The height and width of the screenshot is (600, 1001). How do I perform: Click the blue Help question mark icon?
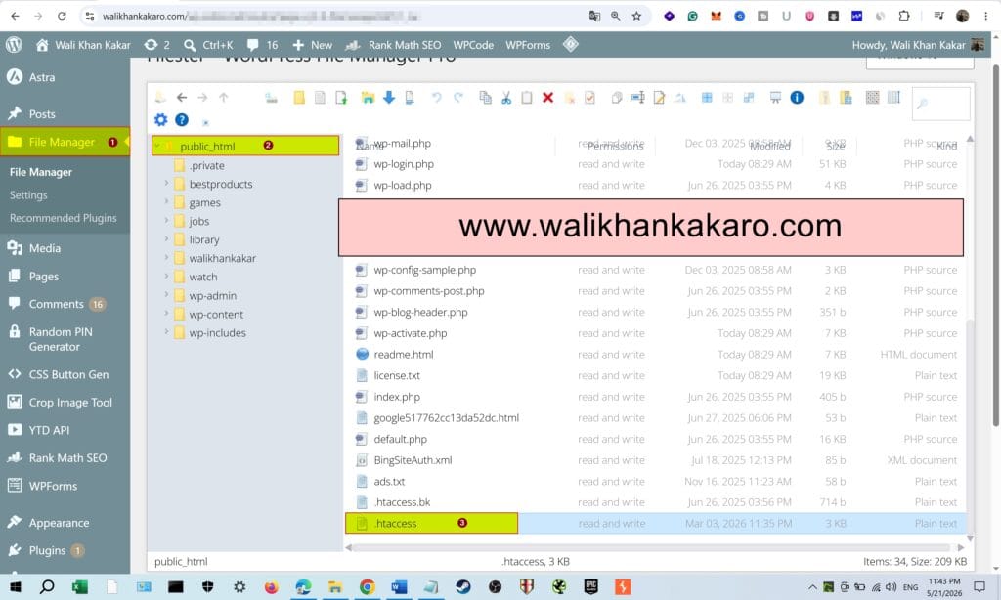coord(182,119)
